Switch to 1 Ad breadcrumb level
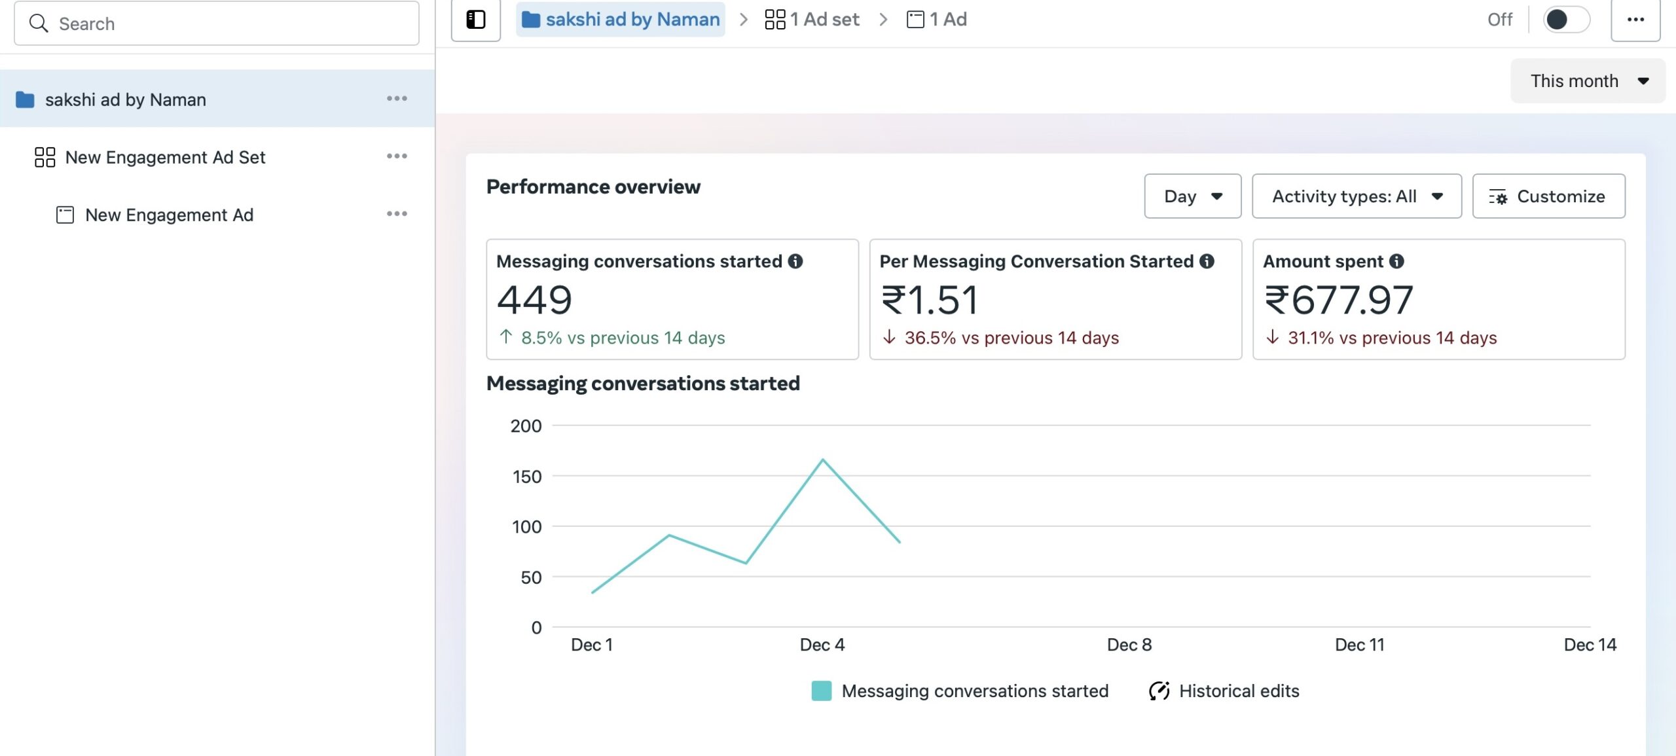 tap(937, 20)
